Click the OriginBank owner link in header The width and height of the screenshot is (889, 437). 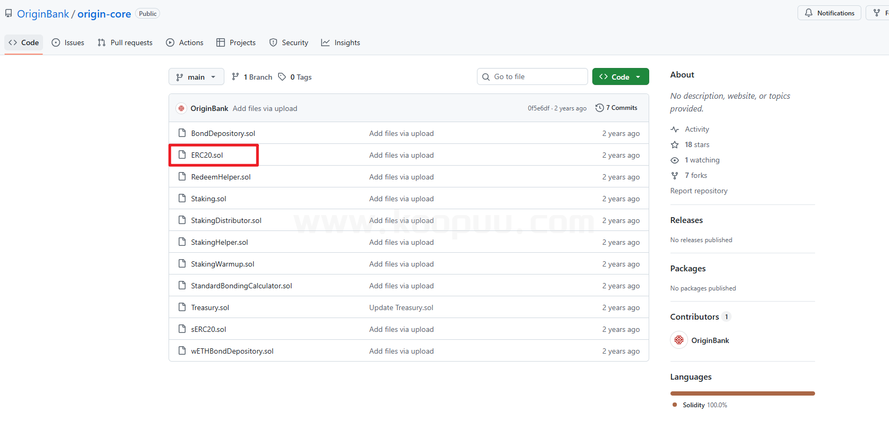pos(43,14)
